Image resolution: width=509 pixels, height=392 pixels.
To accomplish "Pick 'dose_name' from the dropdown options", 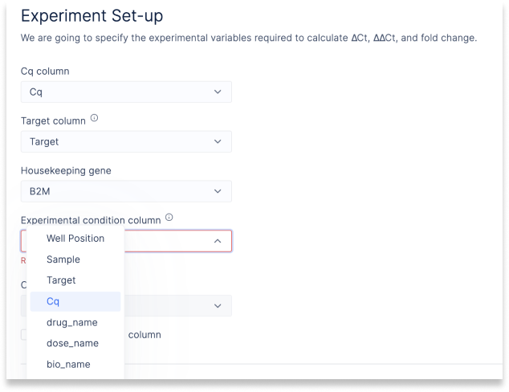I will pyautogui.click(x=75, y=343).
